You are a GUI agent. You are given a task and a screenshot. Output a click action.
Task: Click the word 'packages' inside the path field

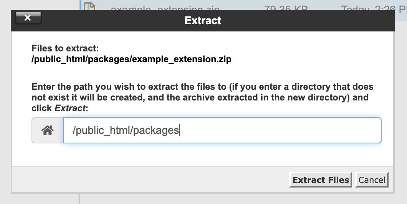click(156, 130)
